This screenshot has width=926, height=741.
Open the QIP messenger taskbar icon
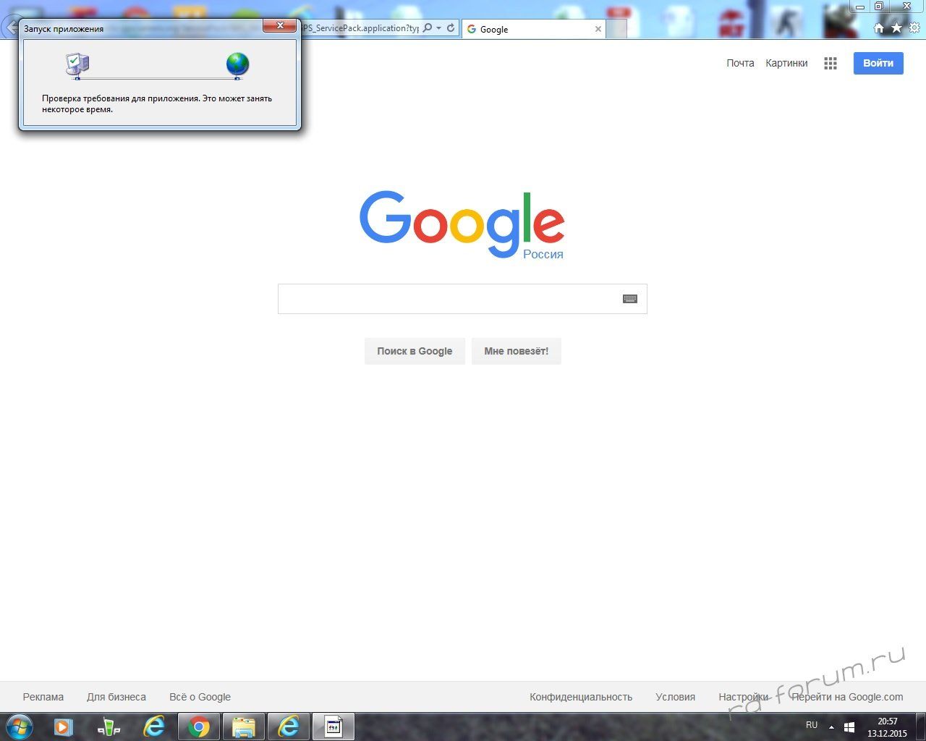pos(109,727)
